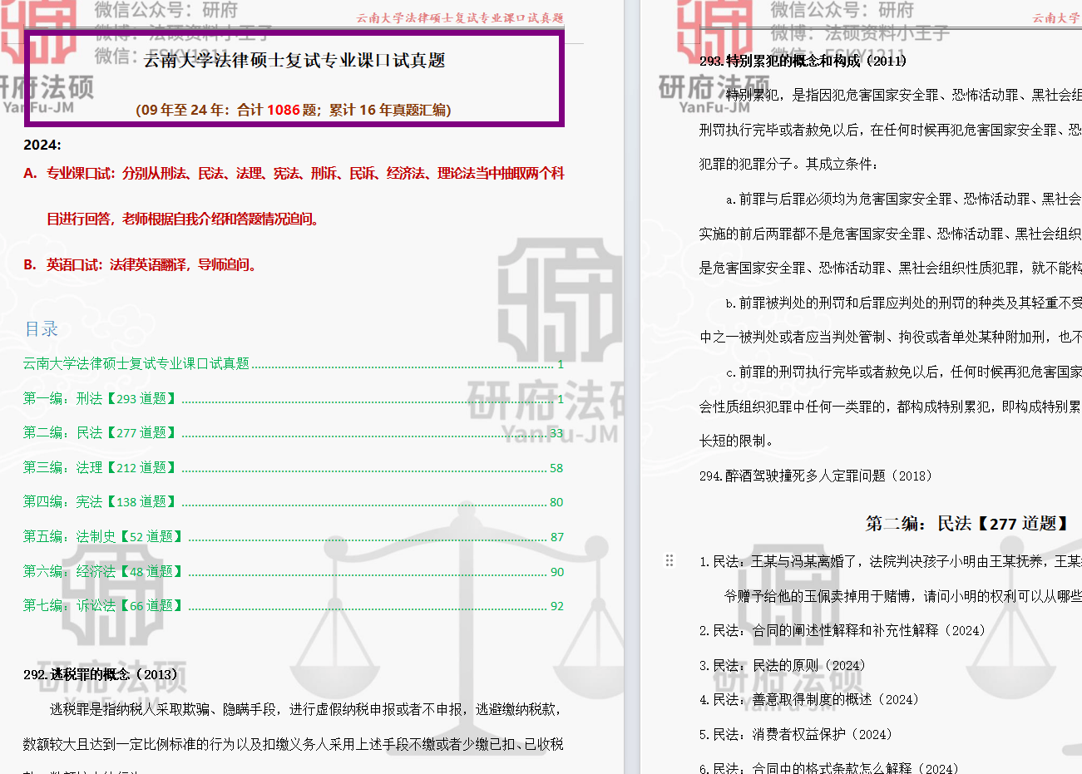The image size is (1082, 774).
Task: Open contents entry 云南大学法律硕士复试专业课口试真题
Action: (x=294, y=363)
